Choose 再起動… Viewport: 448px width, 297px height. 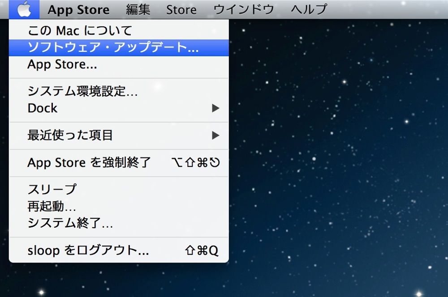pos(119,206)
